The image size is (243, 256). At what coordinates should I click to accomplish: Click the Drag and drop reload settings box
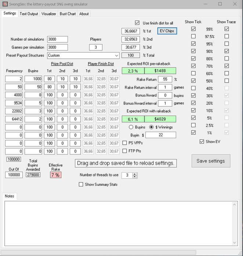[x=126, y=163]
